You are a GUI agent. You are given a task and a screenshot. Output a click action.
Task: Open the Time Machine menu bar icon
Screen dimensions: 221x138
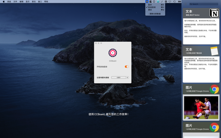(174, 2)
